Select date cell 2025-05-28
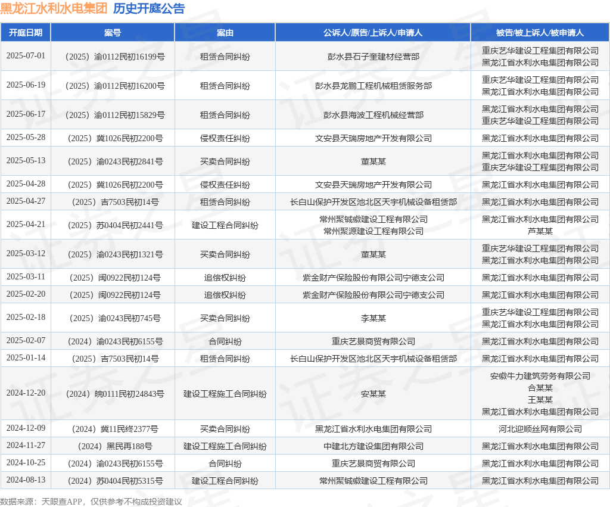Screen dimensions: 610x507 pos(26,138)
